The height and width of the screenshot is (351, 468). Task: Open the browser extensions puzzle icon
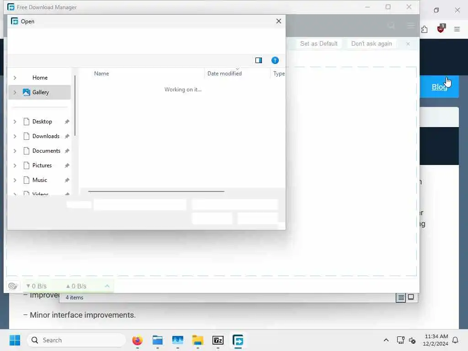424,29
